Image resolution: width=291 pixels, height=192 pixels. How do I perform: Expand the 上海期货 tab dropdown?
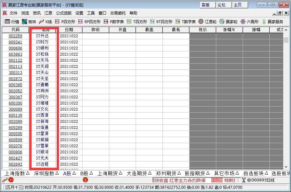tap(121, 173)
